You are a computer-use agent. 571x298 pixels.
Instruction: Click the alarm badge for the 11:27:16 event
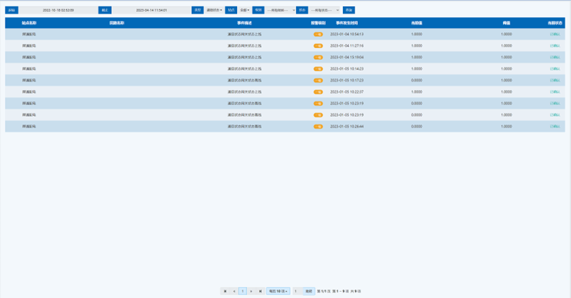318,46
